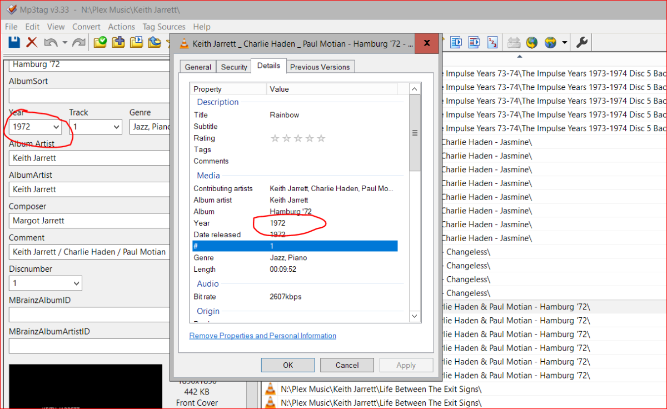Open the Auto-numbering wizard 123 icon
Screen dimensions: 667x409
click(x=492, y=42)
